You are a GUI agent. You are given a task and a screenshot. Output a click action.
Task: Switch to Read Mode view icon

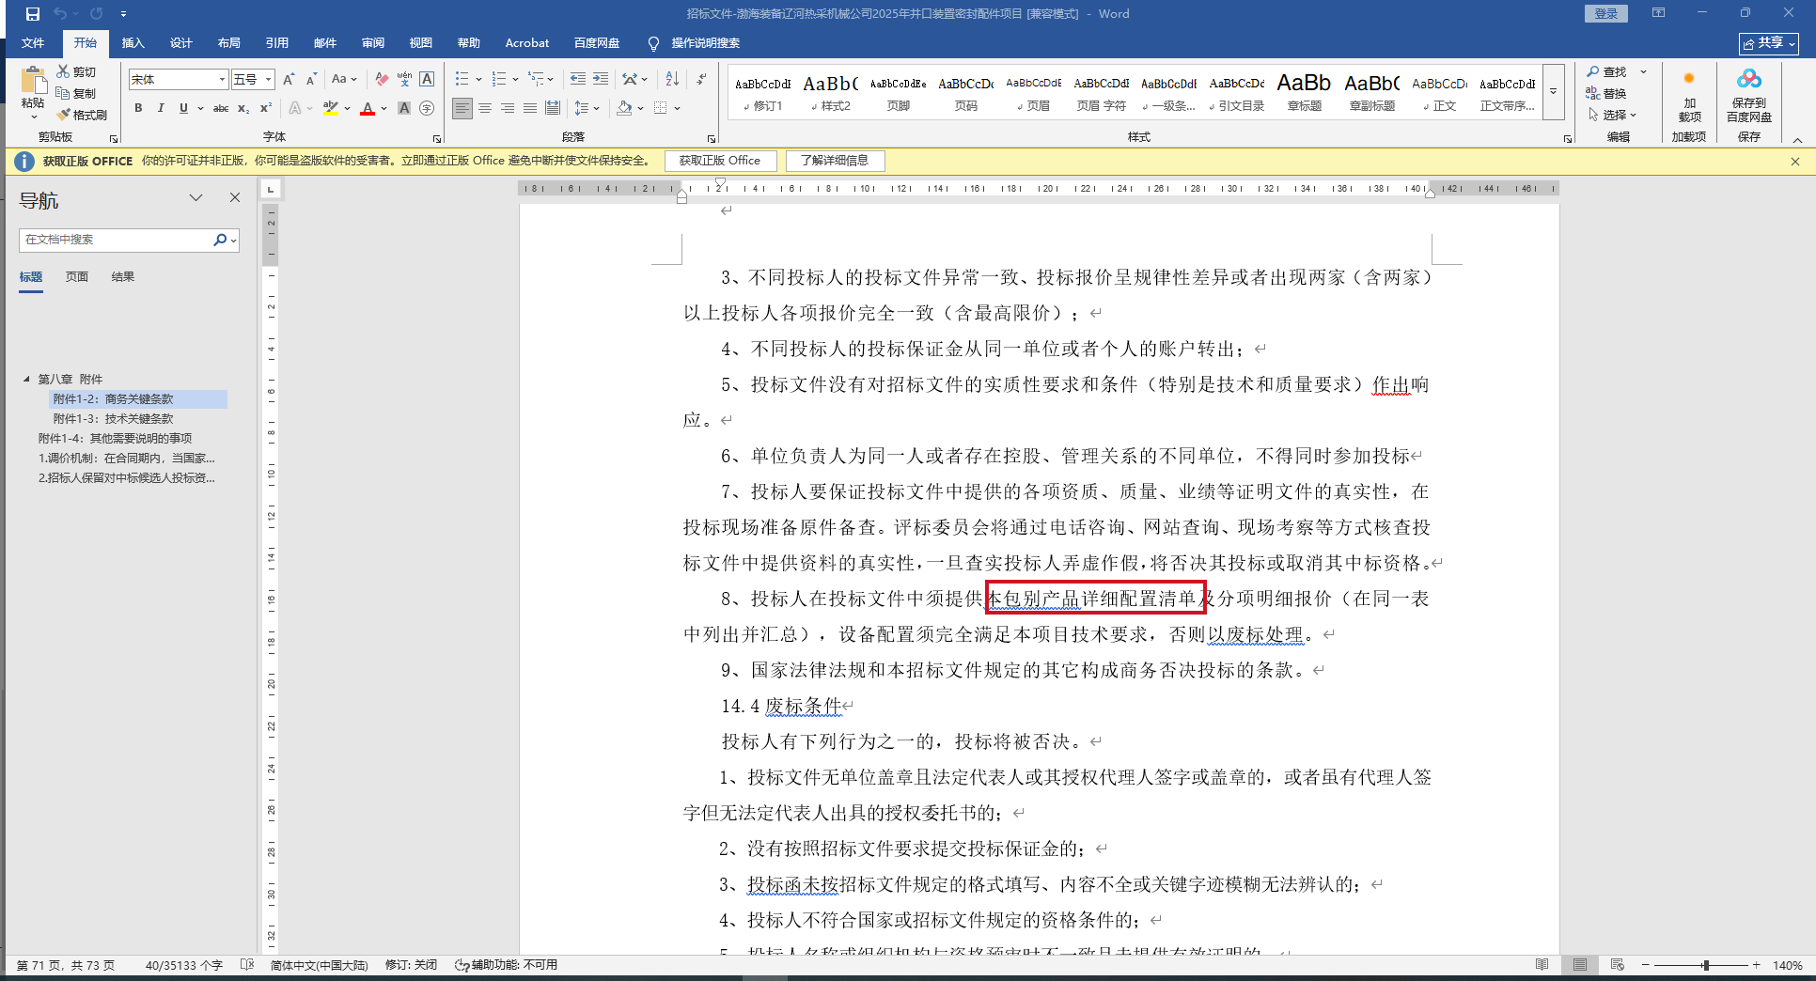click(x=1542, y=965)
